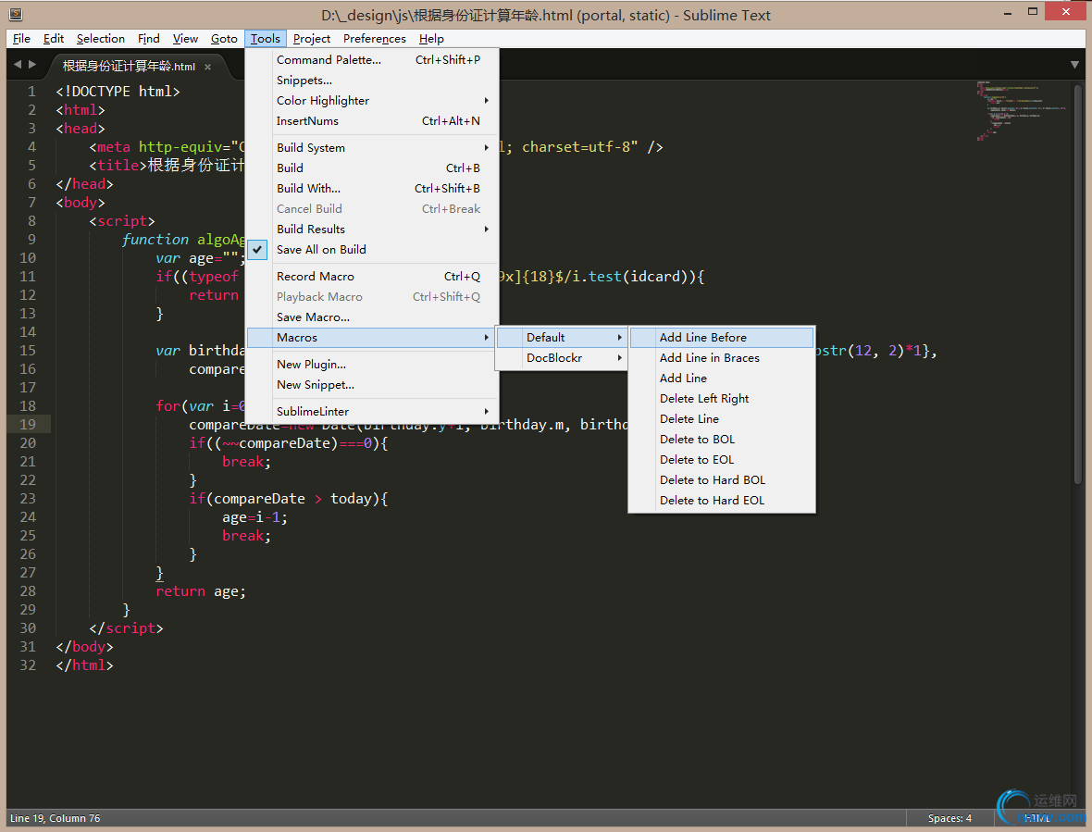Click the closing </script> tag line
Image resolution: width=1092 pixels, height=832 pixels.
(x=126, y=628)
